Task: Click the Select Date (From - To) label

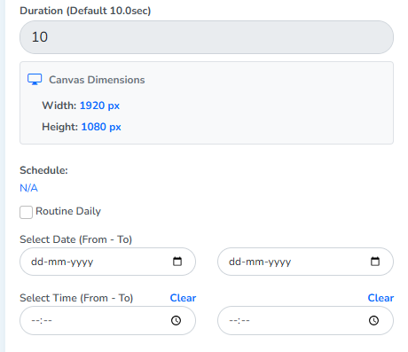Action: [76, 239]
